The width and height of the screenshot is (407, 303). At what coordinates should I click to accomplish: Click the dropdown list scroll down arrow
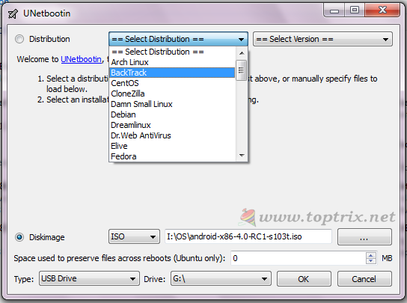coord(242,156)
